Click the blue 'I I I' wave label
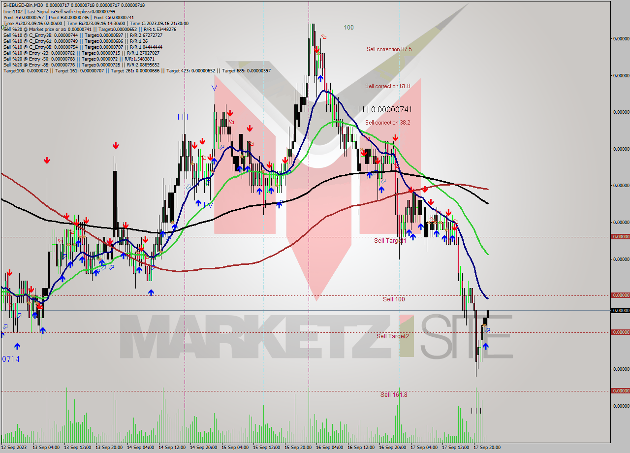Image resolution: width=630 pixels, height=453 pixels. point(183,117)
